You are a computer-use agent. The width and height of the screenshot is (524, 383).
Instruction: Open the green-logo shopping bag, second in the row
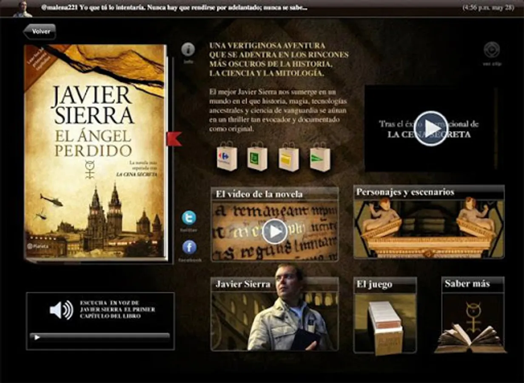257,157
